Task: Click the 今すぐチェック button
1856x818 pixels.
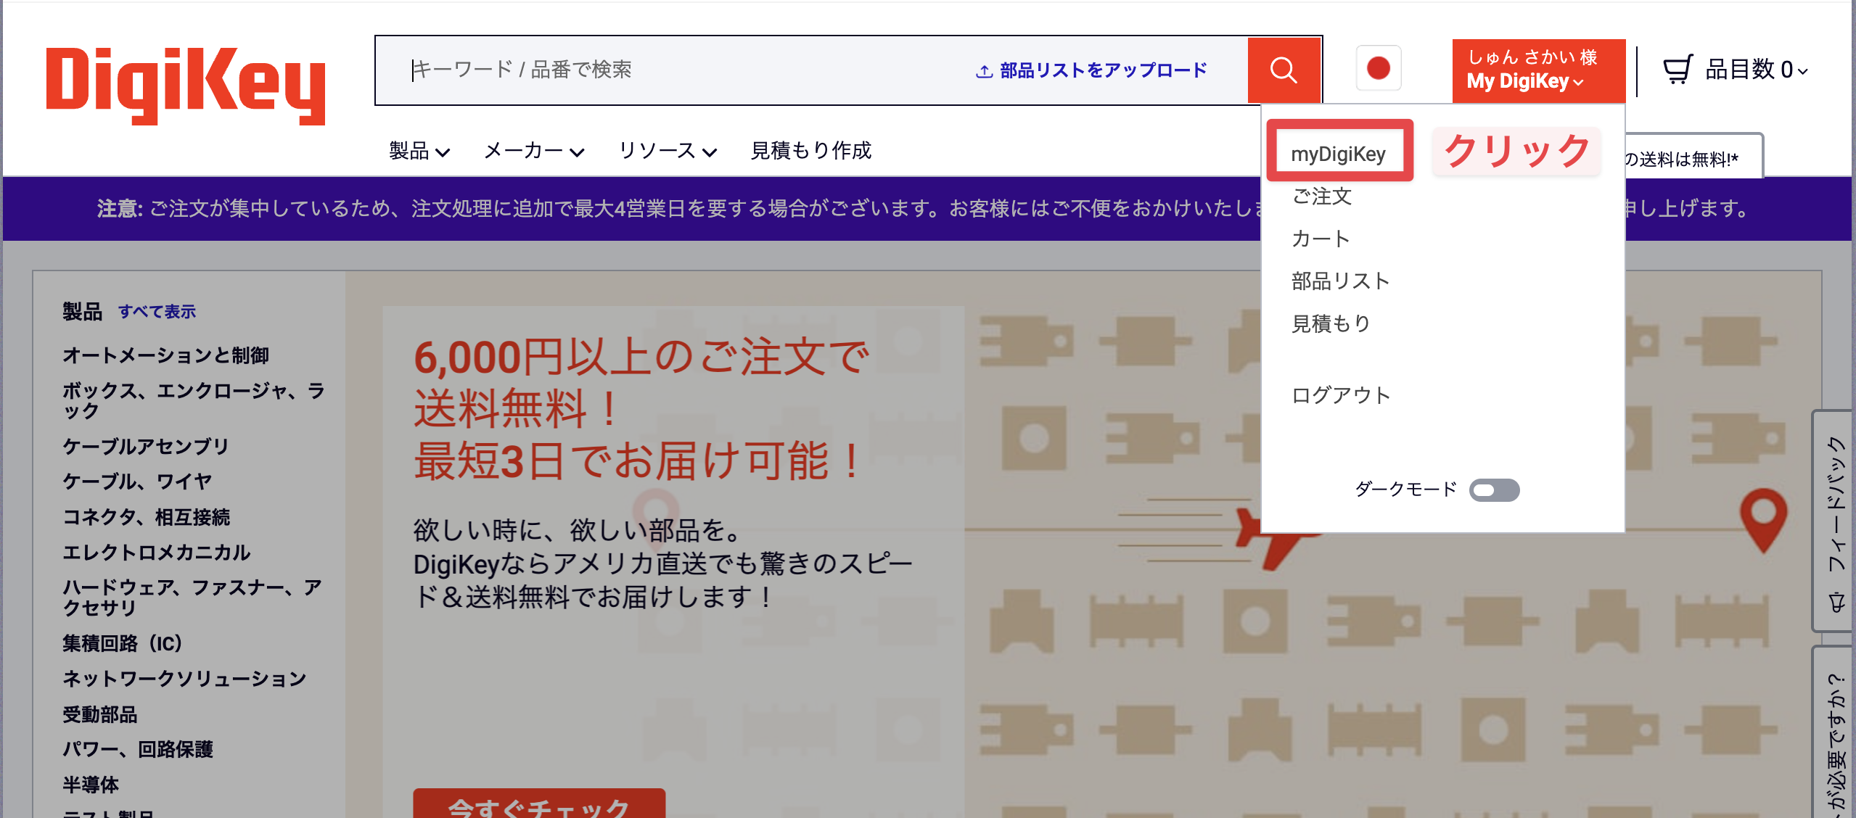Action: click(538, 805)
